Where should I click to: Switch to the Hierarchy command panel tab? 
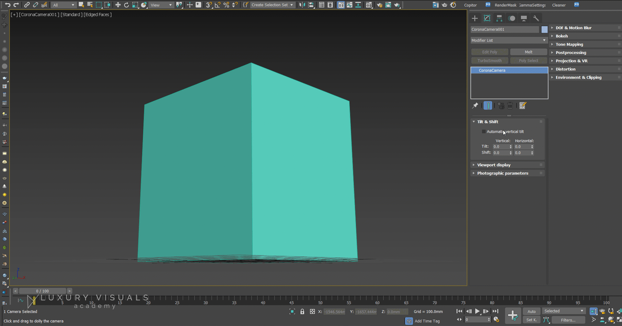499,18
